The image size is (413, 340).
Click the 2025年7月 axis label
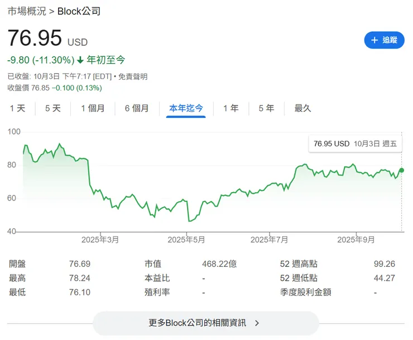[269, 240]
